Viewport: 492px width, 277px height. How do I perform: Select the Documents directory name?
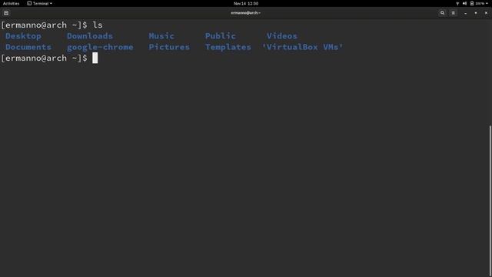[28, 47]
